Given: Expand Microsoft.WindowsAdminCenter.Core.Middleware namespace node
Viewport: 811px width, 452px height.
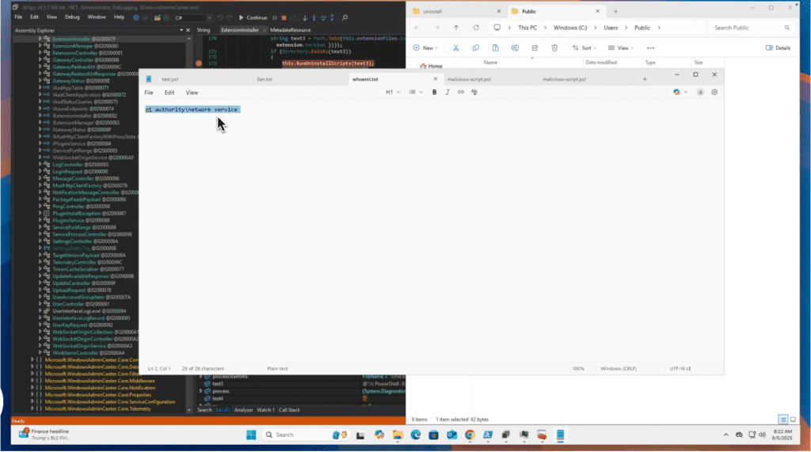Looking at the screenshot, I should (32, 381).
